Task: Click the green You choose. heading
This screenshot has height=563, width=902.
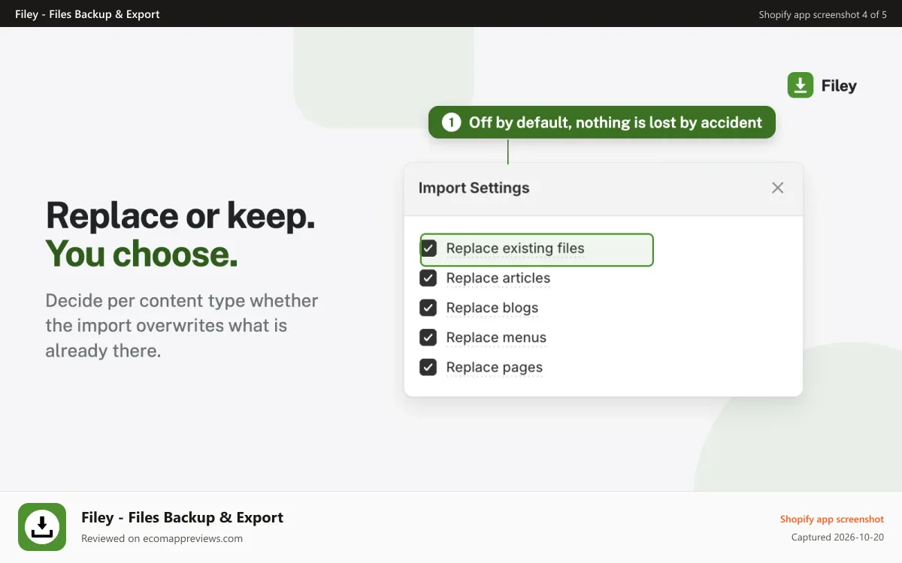Action: pyautogui.click(x=141, y=254)
